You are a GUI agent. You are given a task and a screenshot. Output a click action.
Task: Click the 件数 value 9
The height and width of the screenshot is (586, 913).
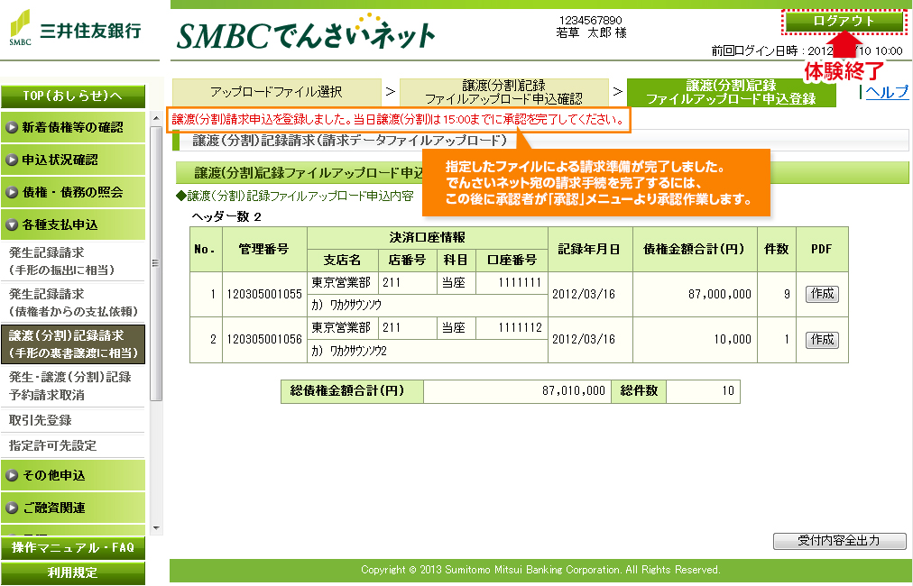point(776,294)
